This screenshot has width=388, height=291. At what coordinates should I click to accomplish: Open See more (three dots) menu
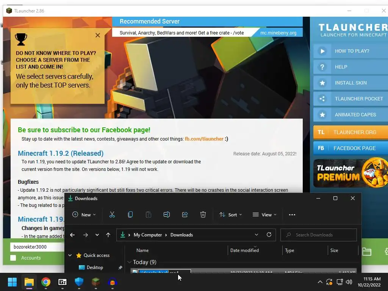(x=292, y=214)
